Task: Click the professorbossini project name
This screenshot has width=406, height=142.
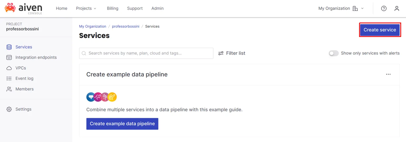Action: pyautogui.click(x=22, y=29)
